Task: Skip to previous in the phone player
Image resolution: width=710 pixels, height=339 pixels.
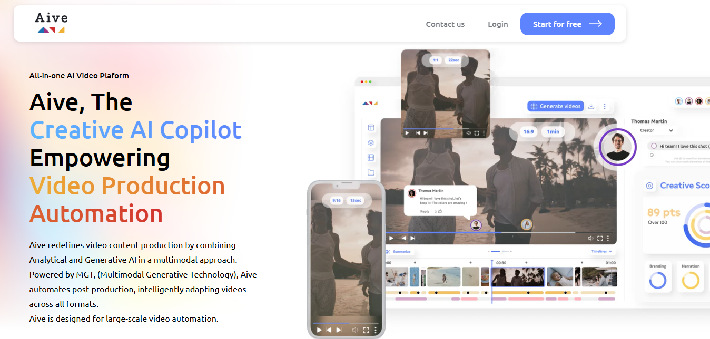Action: coord(329,330)
